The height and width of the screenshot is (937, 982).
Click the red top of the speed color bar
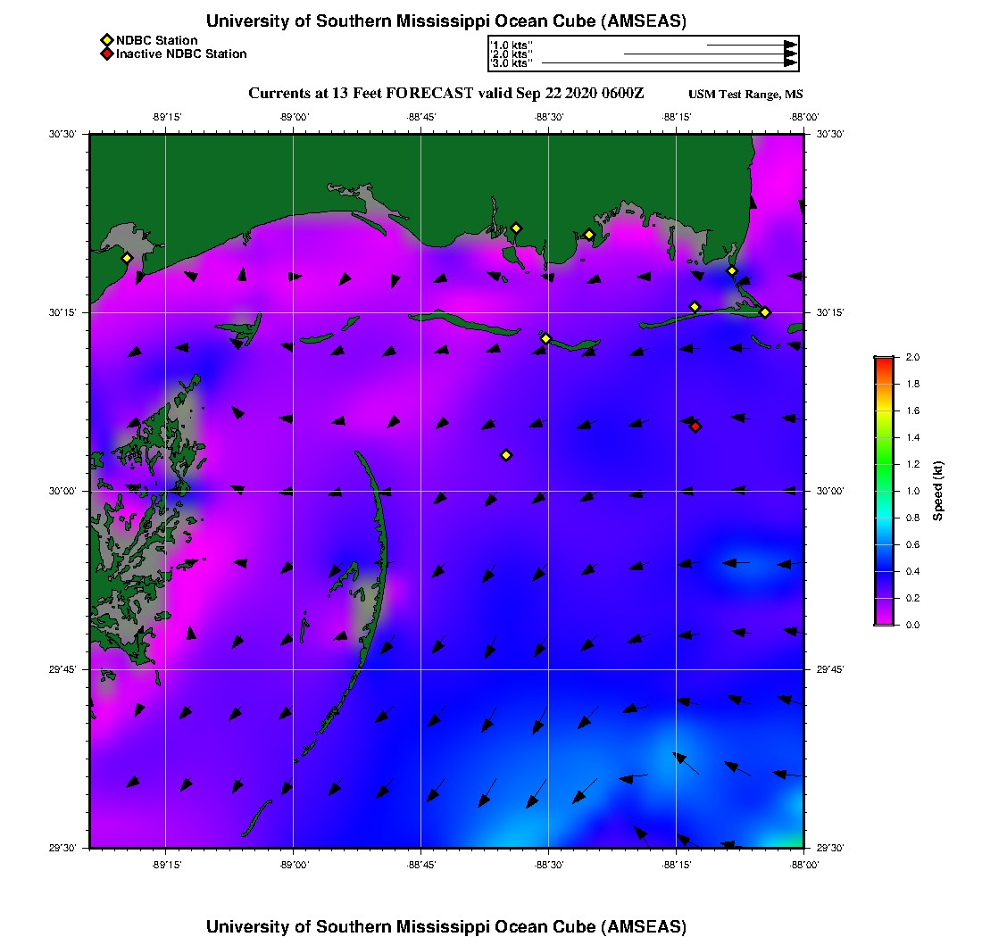884,362
